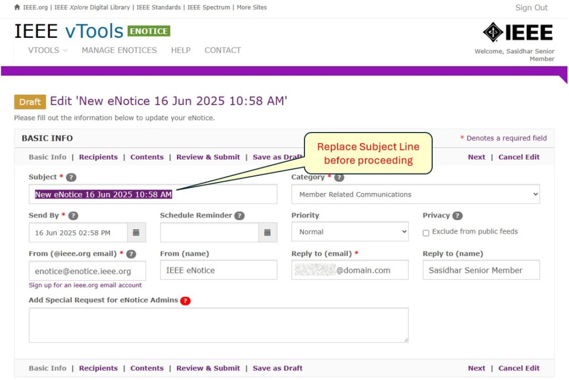Click the top Cancel Edit link
This screenshot has width=569, height=380.
click(x=519, y=157)
